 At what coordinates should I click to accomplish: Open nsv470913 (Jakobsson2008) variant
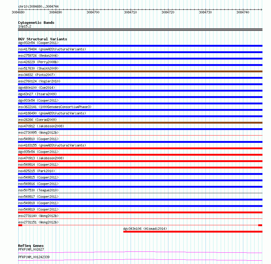click(41, 158)
